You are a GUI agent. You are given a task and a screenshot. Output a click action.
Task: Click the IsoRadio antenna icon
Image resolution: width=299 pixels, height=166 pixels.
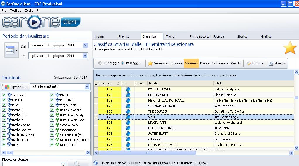click(9, 95)
